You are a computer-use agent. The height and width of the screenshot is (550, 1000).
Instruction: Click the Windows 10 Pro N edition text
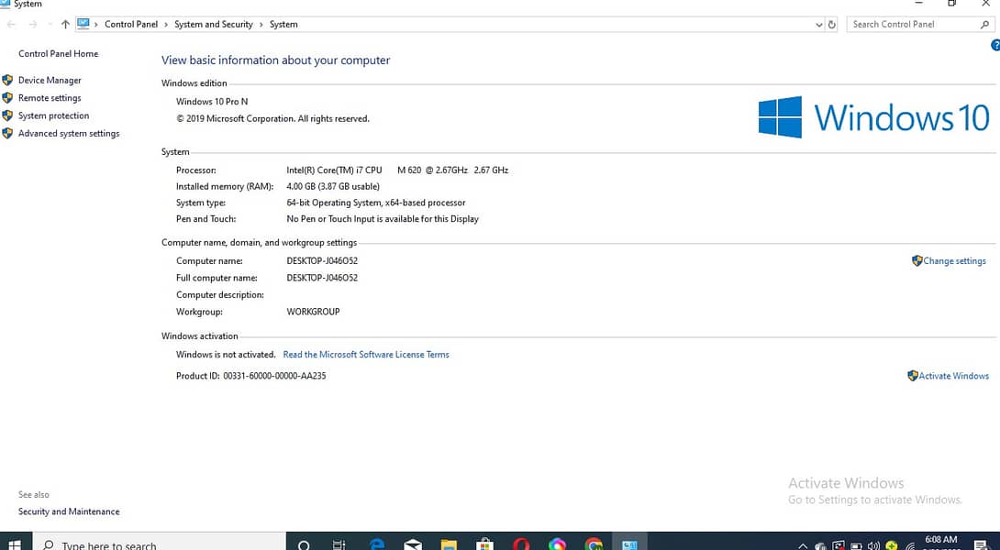point(212,102)
